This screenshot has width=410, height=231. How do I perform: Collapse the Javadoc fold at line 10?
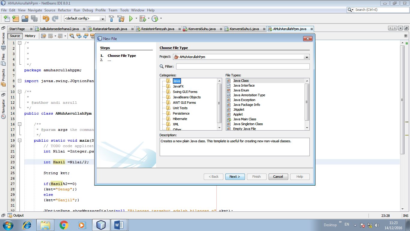coord(20,92)
